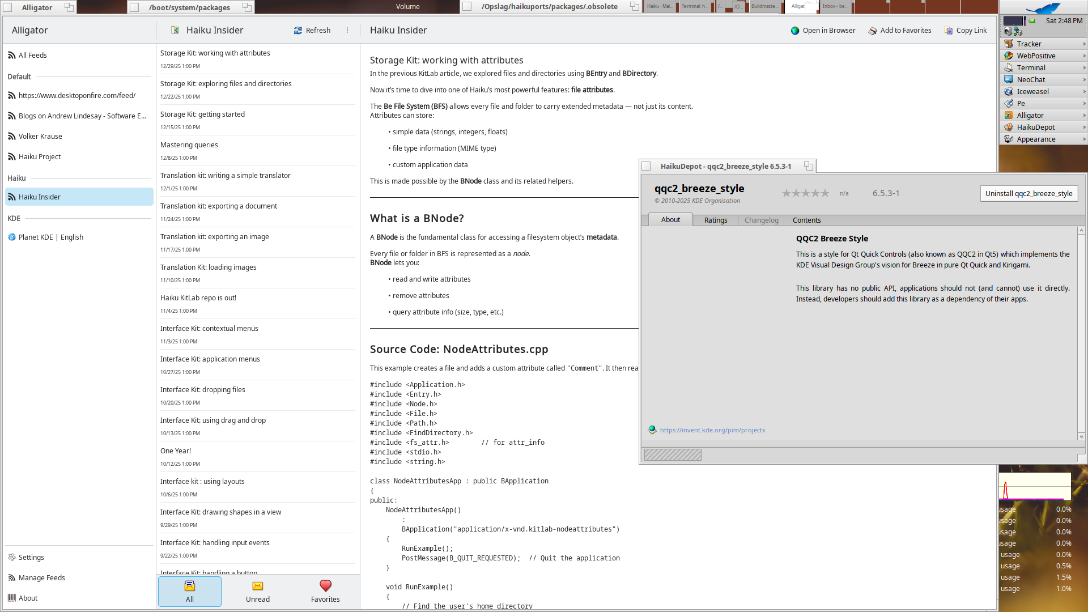
Task: Switch to the Contents tab in HaikuDepot
Action: (x=806, y=220)
